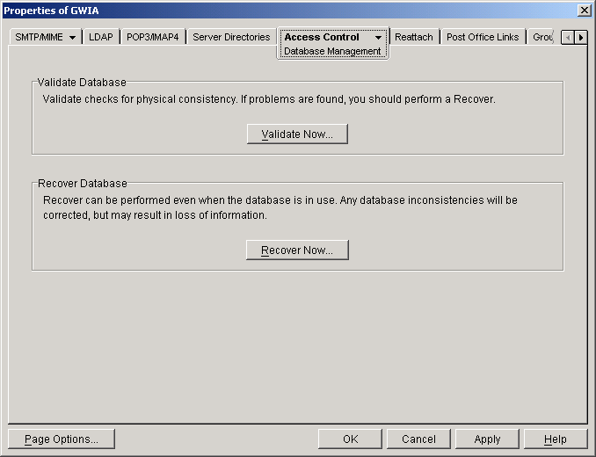Select the POP3/IMAP4 tab
This screenshot has height=457, width=596.
153,38
